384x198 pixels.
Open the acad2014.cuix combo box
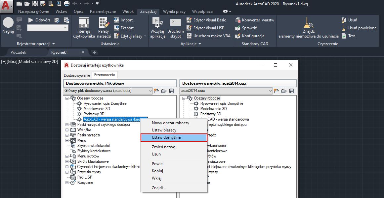pyautogui.click(x=226, y=91)
